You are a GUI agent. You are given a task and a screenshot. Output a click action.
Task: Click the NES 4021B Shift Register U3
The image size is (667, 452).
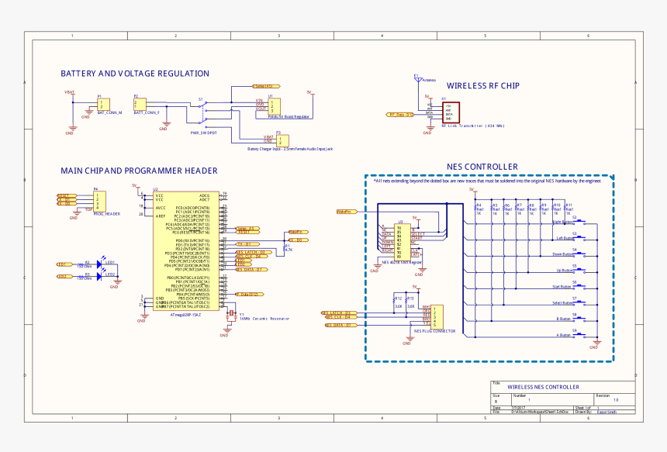(x=403, y=241)
